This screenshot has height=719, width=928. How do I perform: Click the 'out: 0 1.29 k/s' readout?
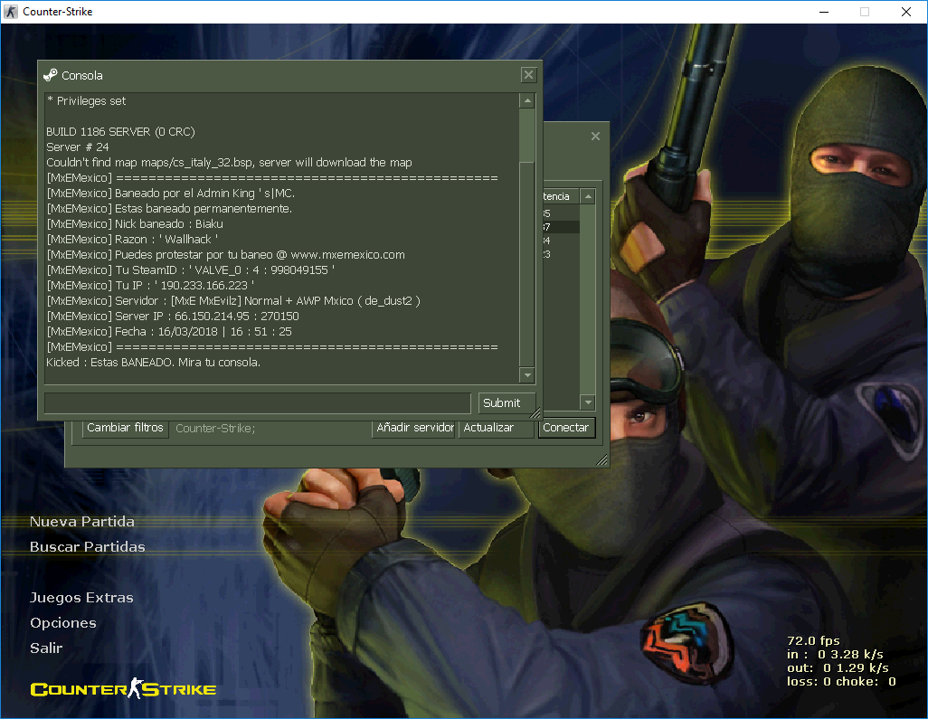click(x=838, y=668)
